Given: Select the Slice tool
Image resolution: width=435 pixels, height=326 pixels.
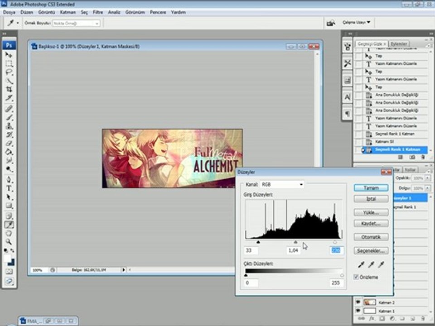Looking at the screenshot, I should click(x=9, y=98).
